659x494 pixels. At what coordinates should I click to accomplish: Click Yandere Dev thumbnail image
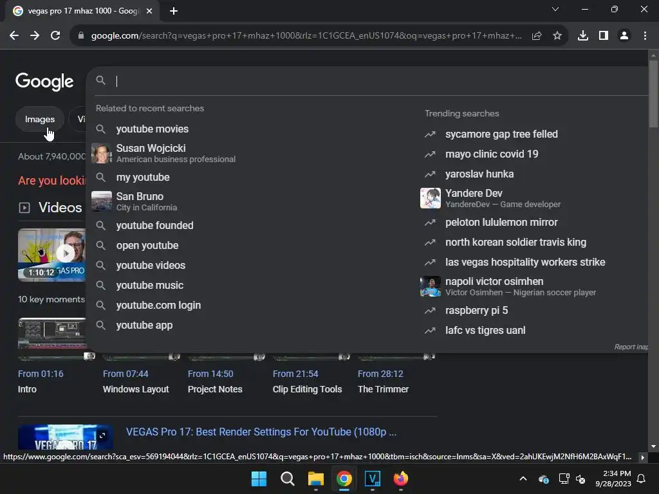pos(431,198)
